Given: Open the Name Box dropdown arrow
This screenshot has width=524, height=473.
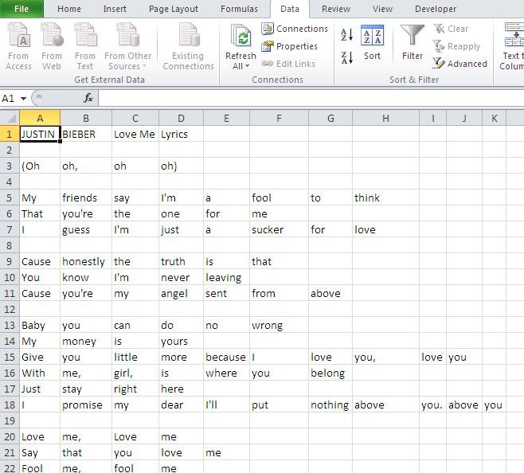Looking at the screenshot, I should tap(23, 99).
